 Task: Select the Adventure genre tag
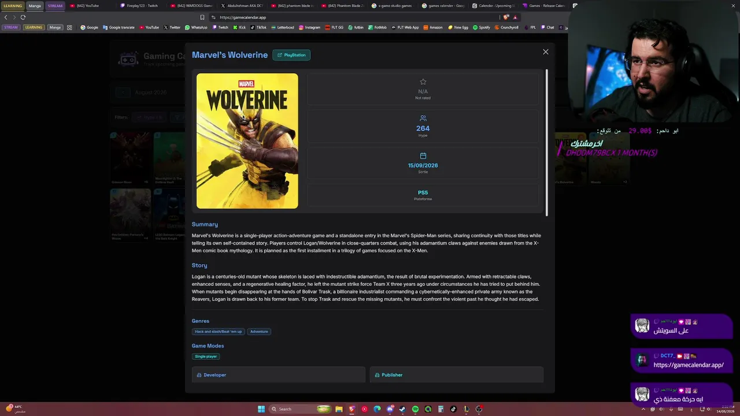tap(259, 332)
